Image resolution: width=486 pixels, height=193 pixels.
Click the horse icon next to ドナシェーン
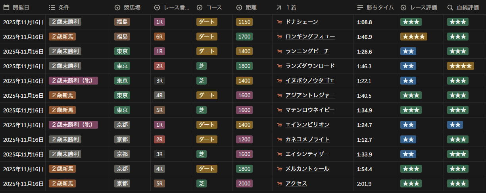pos(280,22)
